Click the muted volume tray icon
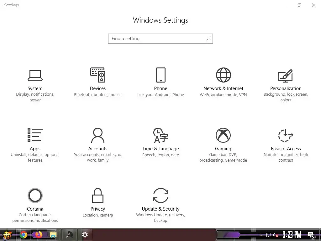Image resolution: width=321 pixels, height=241 pixels. tap(276, 235)
